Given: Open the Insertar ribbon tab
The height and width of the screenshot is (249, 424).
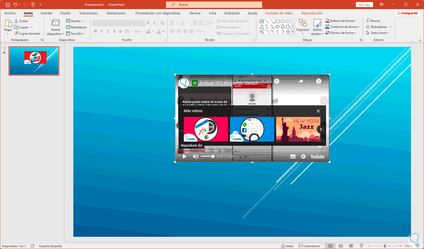Looking at the screenshot, I should [46, 13].
